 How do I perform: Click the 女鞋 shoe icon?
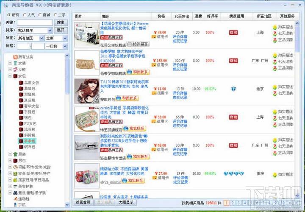(x=15, y=69)
